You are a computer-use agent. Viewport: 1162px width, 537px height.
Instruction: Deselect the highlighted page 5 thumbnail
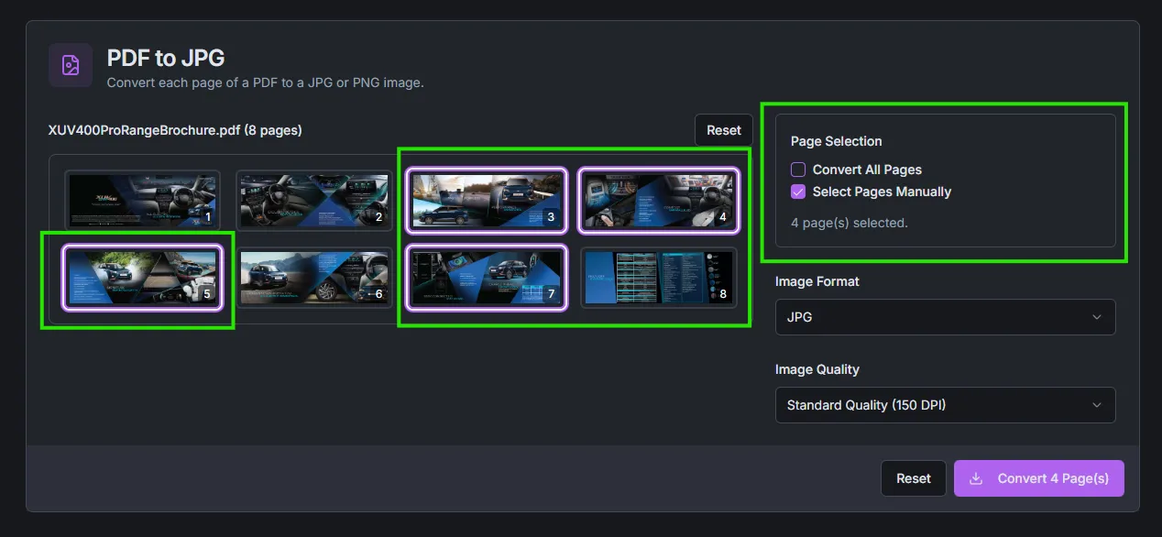tap(141, 277)
